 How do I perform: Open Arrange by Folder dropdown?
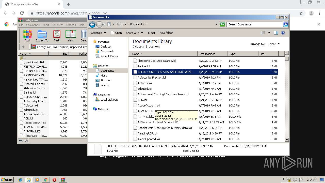273,44
